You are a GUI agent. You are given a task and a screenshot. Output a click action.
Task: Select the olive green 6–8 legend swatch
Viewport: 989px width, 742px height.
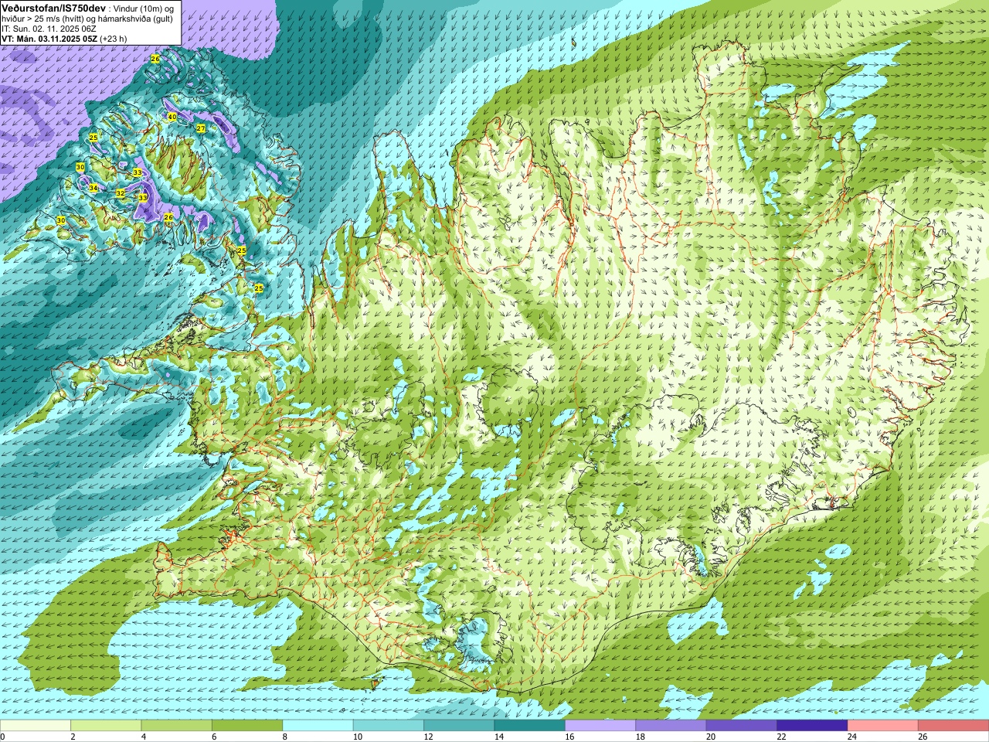tap(247, 726)
